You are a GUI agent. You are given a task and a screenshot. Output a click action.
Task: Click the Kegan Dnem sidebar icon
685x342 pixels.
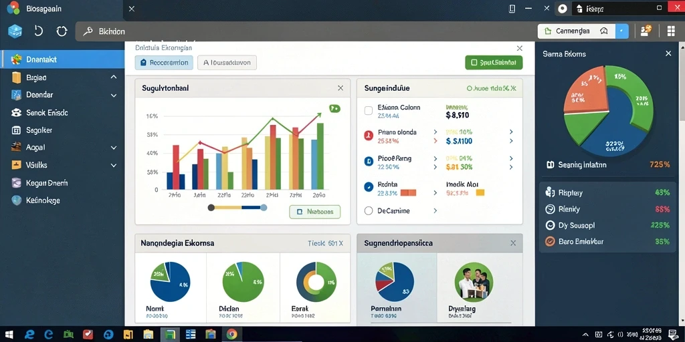[x=16, y=183]
